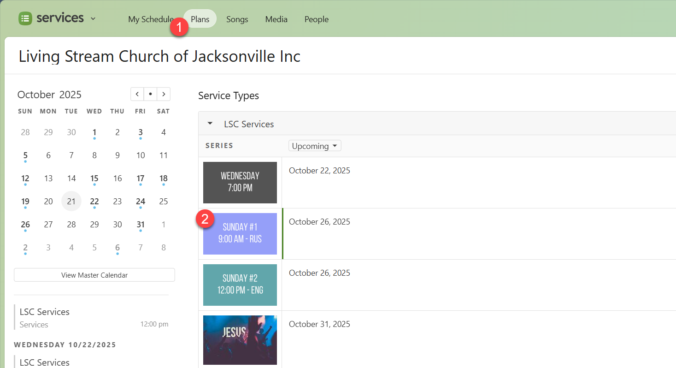This screenshot has width=676, height=368.
Task: Select the Sunday #1 9:00 AM RUS tile
Action: [x=240, y=233]
